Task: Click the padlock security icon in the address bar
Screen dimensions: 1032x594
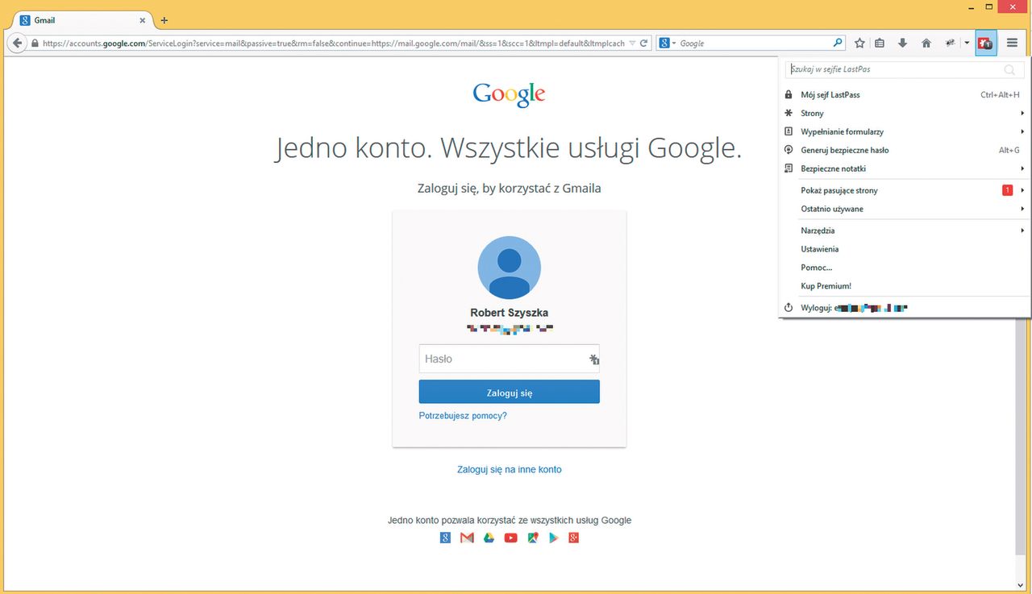Action: (35, 44)
